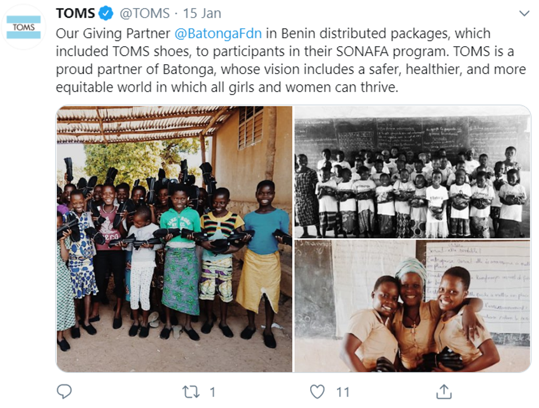Click the TOMS profile avatar logo

[24, 28]
